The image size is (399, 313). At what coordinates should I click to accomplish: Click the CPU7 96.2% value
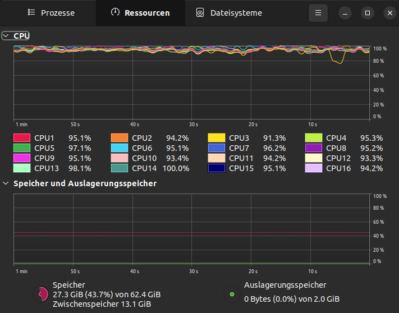(274, 148)
